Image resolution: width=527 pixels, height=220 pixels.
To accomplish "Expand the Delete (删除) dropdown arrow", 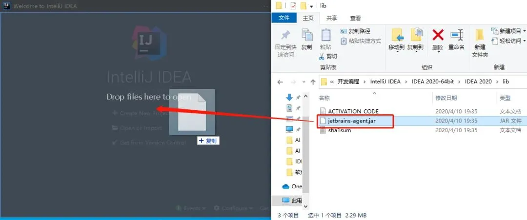I will click(438, 52).
